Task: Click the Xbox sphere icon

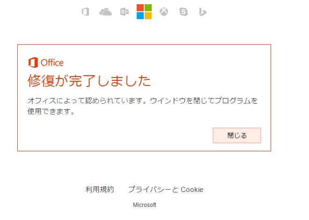Action: (x=164, y=12)
